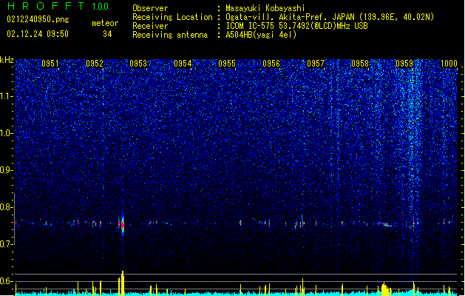The image size is (465, 296).
Task: Click the 0952 time marker
Action: tap(95, 63)
